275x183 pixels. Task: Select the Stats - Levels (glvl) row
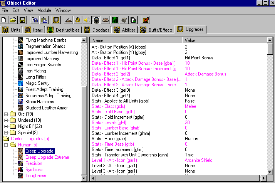pos(179,123)
